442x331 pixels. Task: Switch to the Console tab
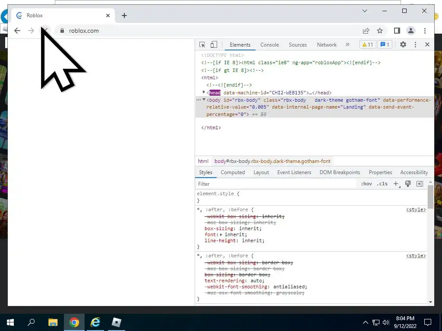[269, 45]
